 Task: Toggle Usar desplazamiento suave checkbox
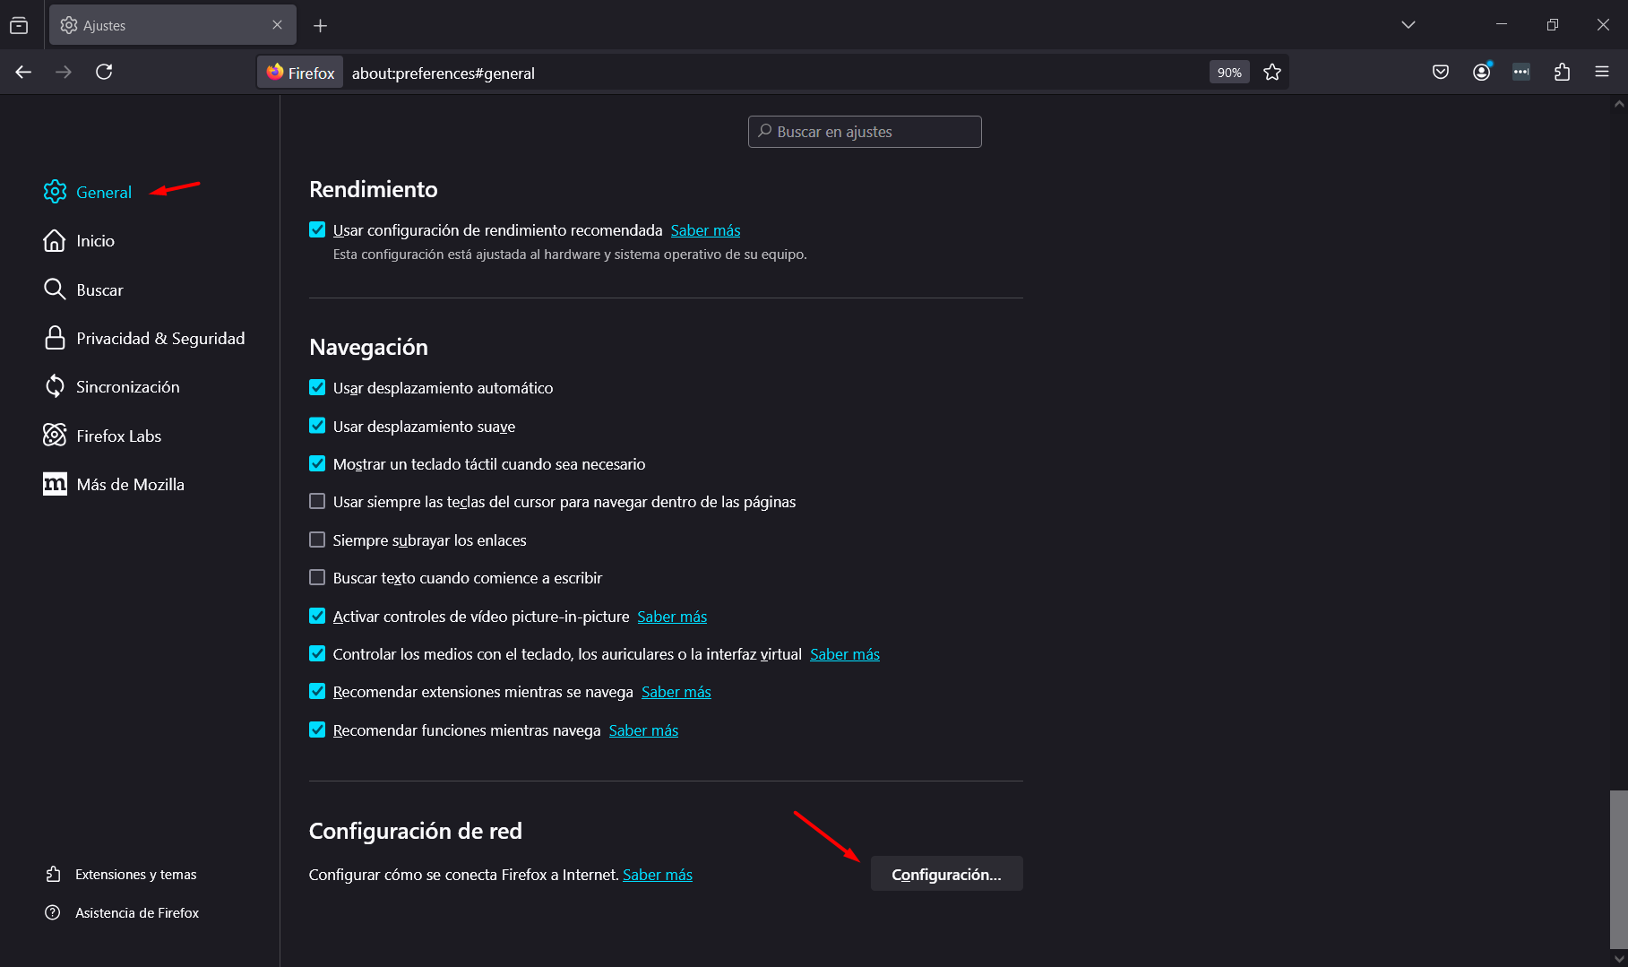tap(317, 426)
